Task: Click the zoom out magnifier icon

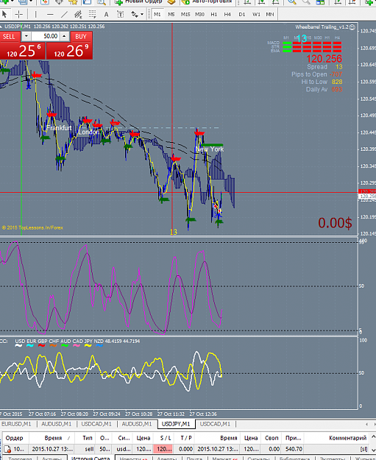Action: 306,2
